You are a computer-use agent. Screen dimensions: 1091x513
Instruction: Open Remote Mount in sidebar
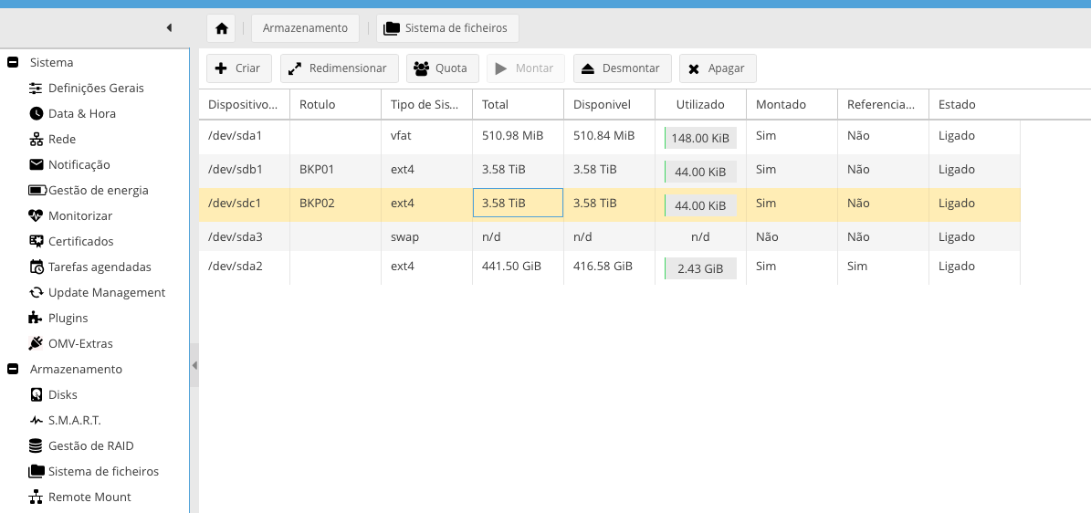click(89, 497)
